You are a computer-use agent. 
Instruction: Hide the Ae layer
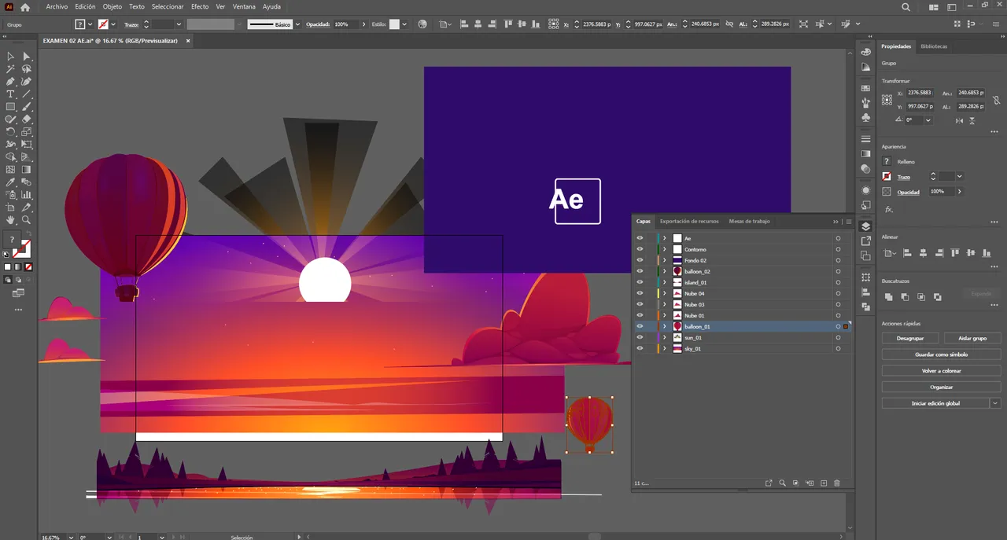click(640, 238)
